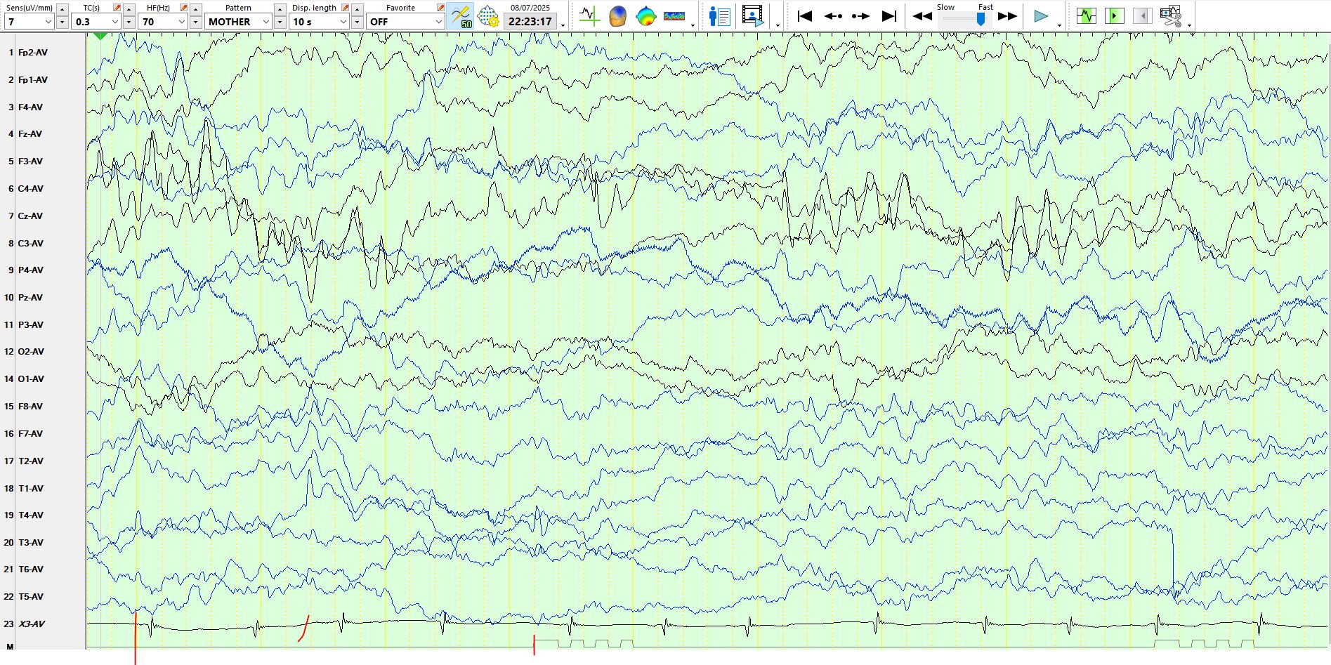Click the Disp. length down stepper arrow
Viewport: 1331px width, 665px height.
(357, 22)
